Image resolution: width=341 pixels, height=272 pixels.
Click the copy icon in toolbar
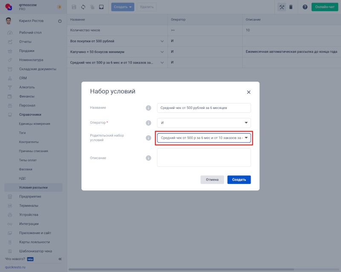[x=92, y=7]
